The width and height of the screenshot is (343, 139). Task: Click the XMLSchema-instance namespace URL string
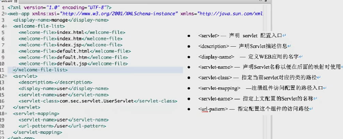119,14
